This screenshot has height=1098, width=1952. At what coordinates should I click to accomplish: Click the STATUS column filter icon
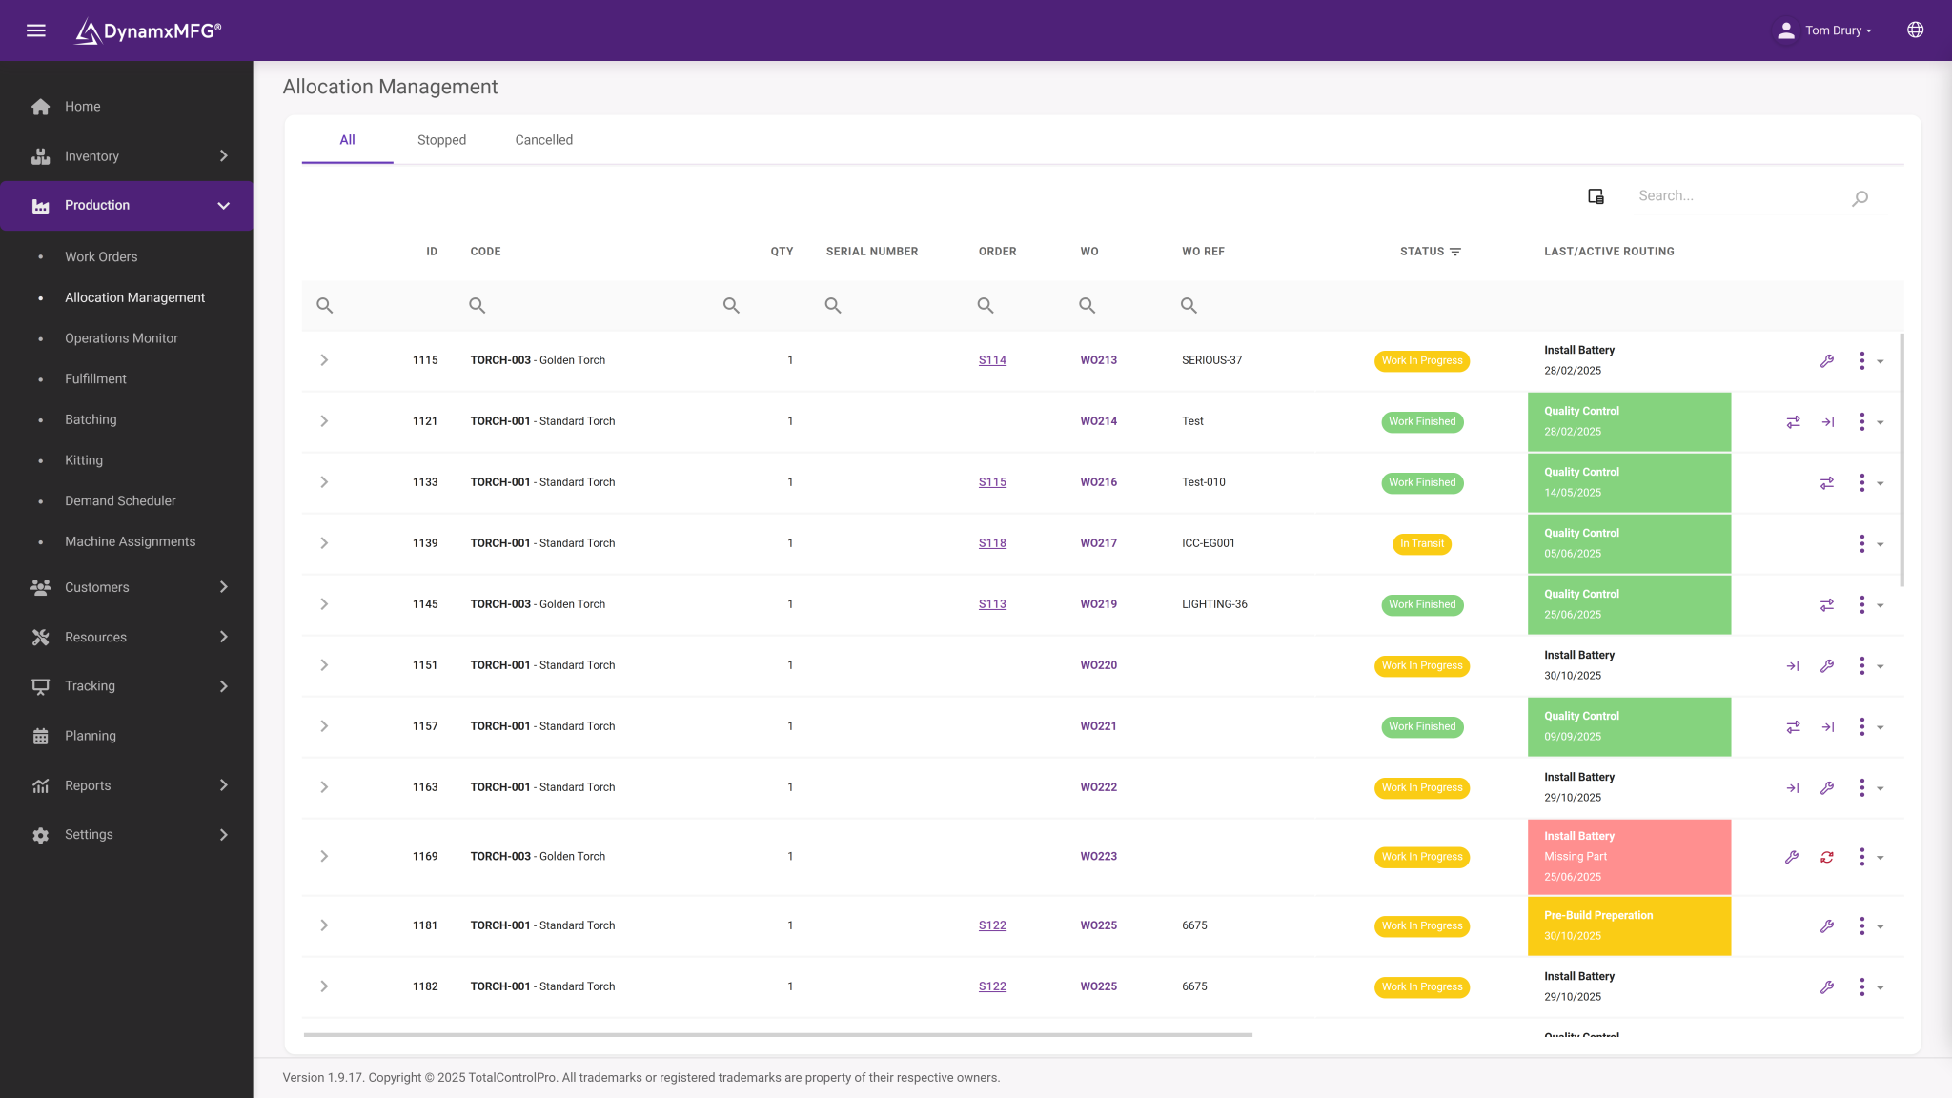(1455, 252)
